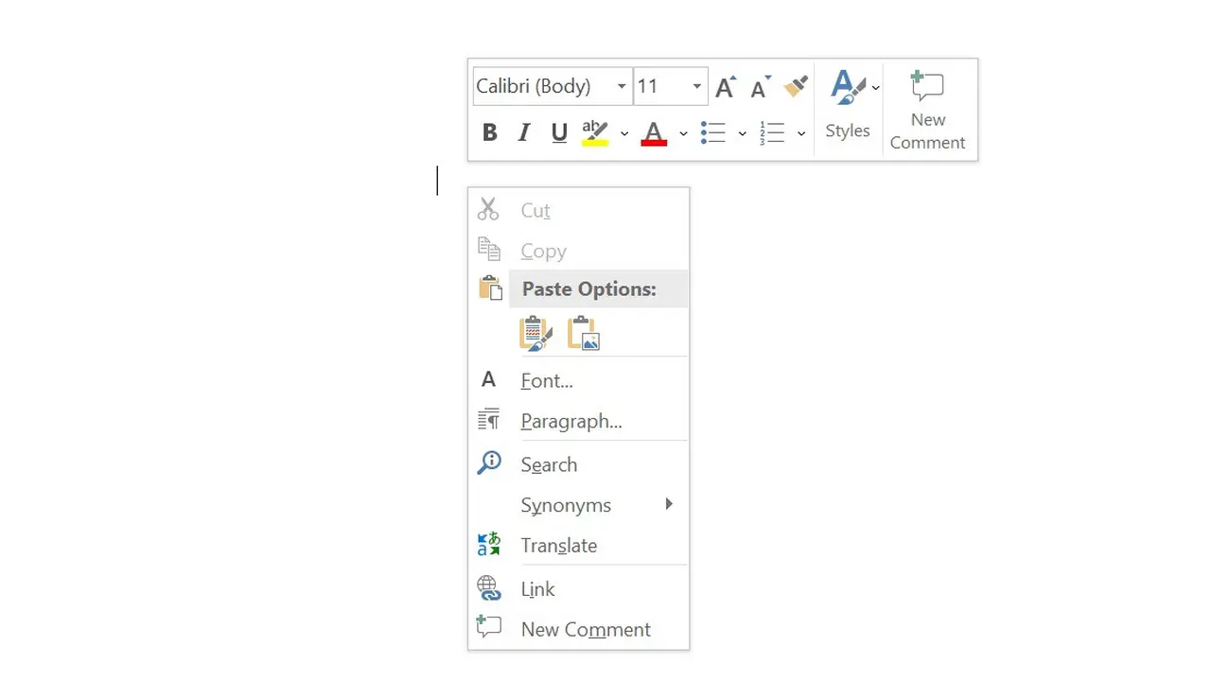Select Font from the context menu
The width and height of the screenshot is (1211, 681).
(x=547, y=380)
